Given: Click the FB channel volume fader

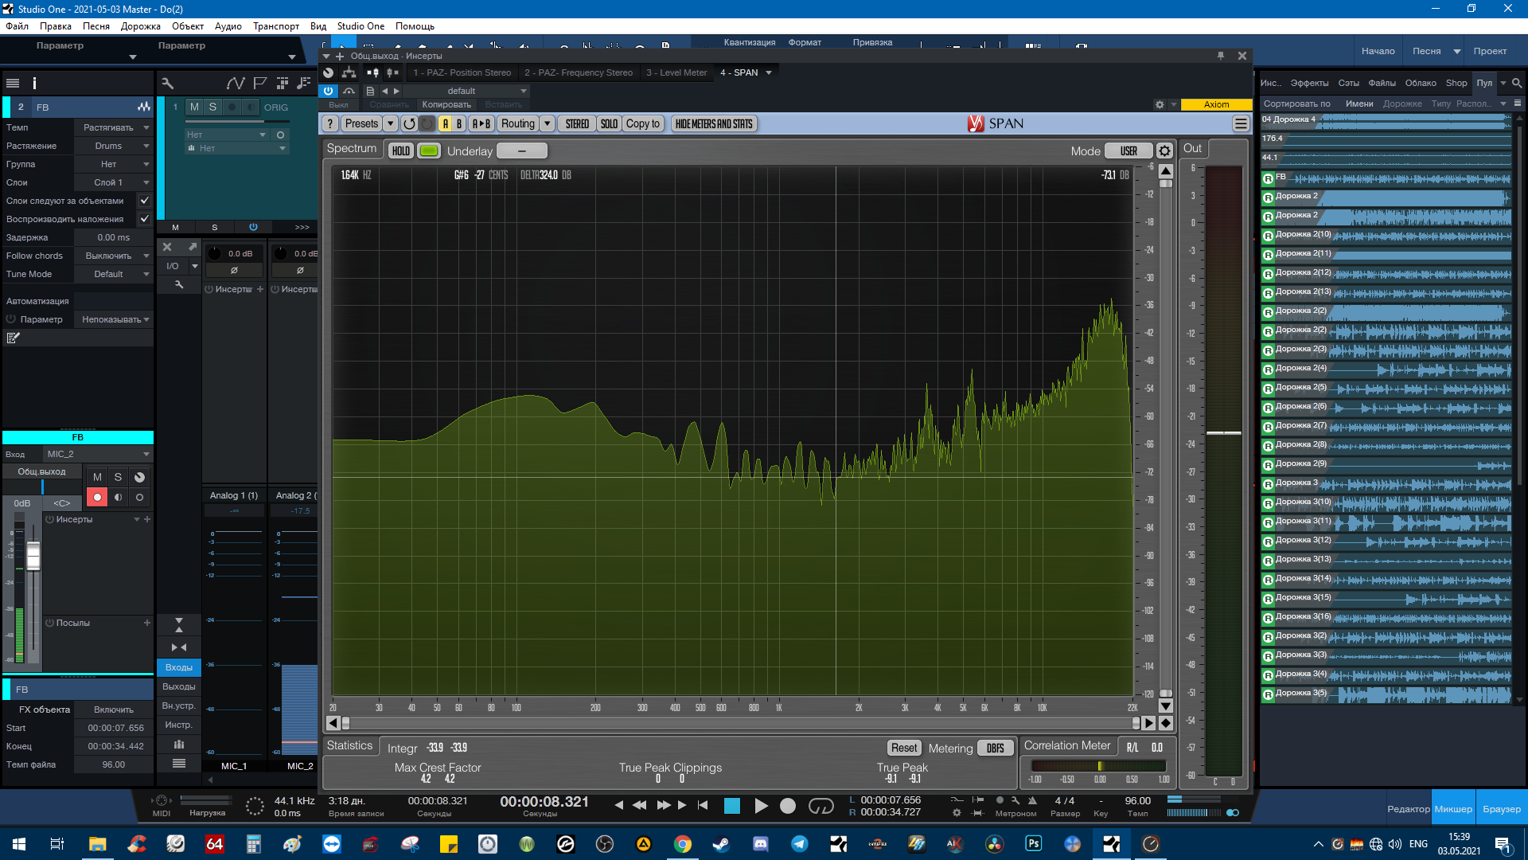Looking at the screenshot, I should pyautogui.click(x=33, y=556).
